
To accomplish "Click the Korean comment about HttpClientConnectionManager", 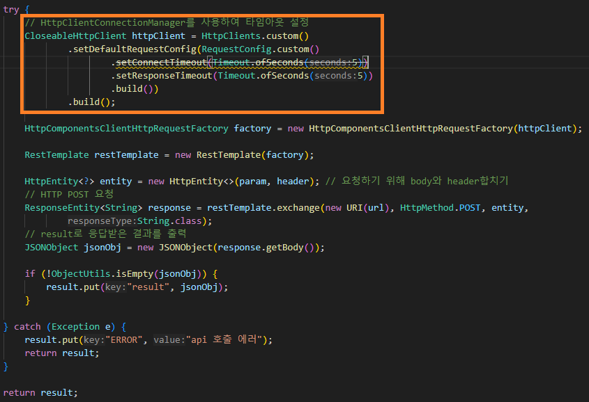I will [x=167, y=22].
